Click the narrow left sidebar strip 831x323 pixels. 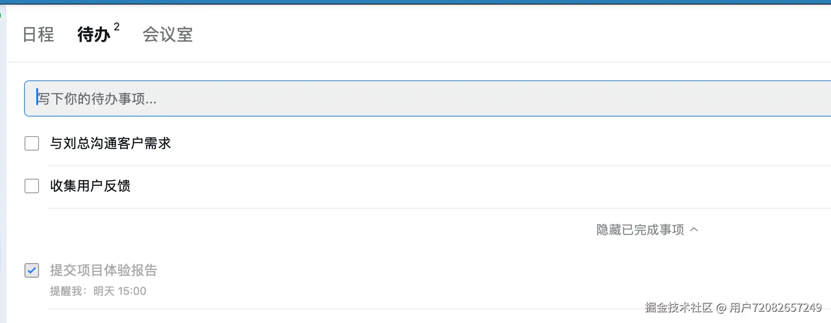3,181
